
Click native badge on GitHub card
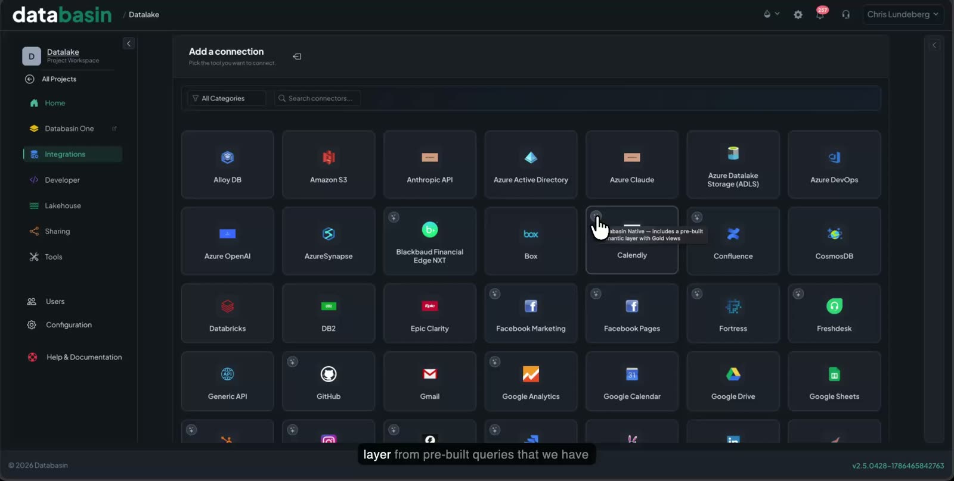pos(292,361)
